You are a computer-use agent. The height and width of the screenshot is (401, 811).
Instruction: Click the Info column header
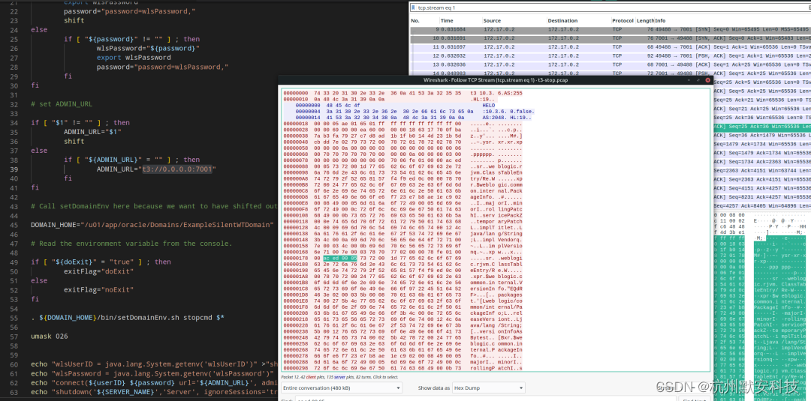661,21
